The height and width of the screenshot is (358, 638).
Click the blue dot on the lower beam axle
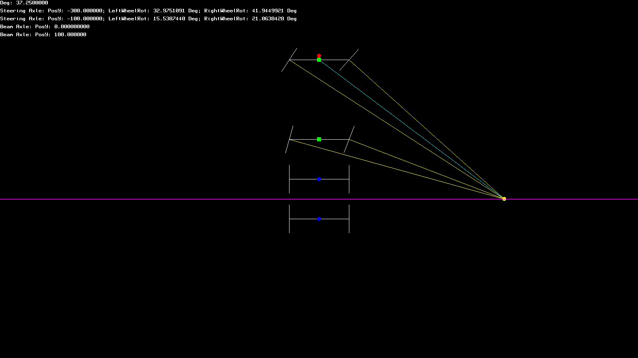click(x=319, y=219)
